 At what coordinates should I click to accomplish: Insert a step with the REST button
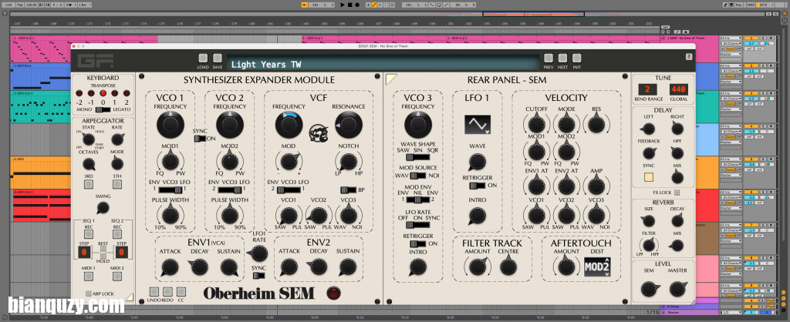point(103,249)
